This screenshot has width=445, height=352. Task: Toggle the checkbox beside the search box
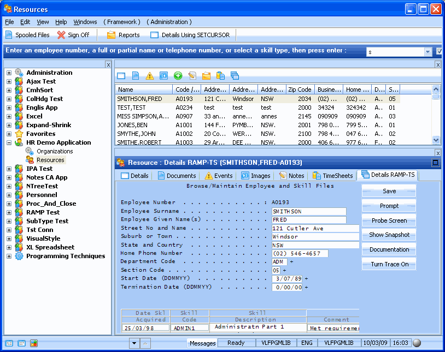pyautogui.click(x=440, y=51)
